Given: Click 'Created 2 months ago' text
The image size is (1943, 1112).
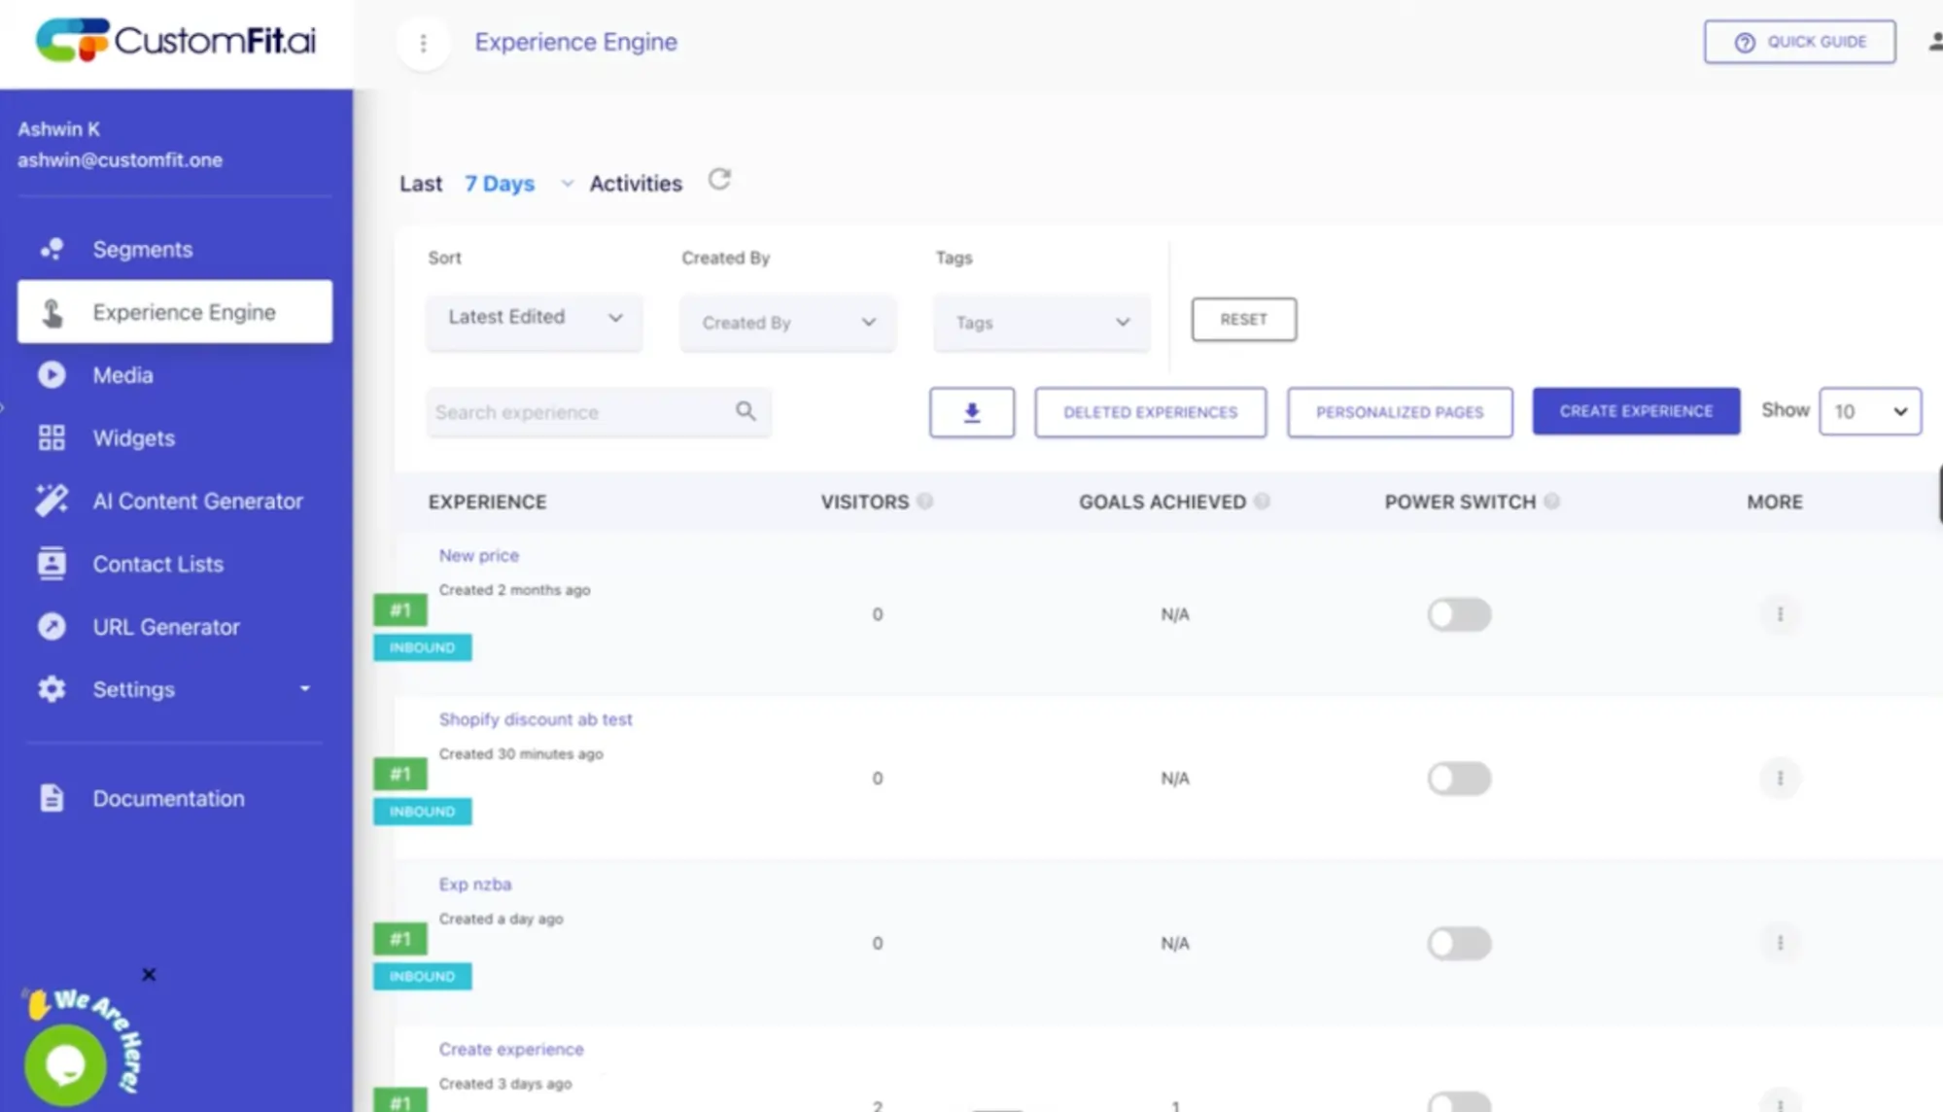Looking at the screenshot, I should pos(514,589).
